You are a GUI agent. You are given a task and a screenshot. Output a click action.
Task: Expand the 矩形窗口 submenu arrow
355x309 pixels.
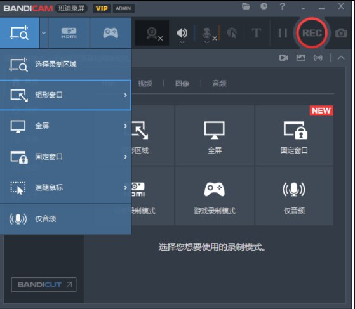pos(126,95)
